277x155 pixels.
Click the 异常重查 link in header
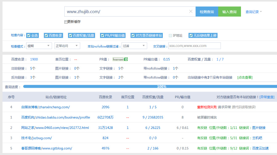[267, 97]
